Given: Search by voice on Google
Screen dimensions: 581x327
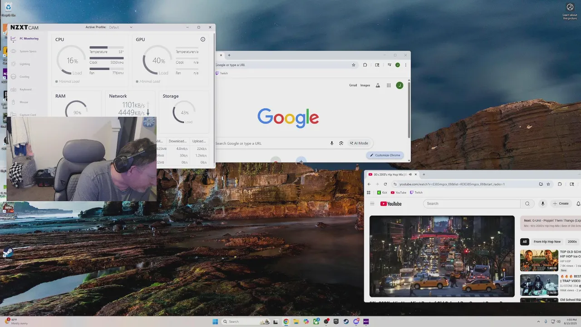Looking at the screenshot, I should (x=332, y=143).
